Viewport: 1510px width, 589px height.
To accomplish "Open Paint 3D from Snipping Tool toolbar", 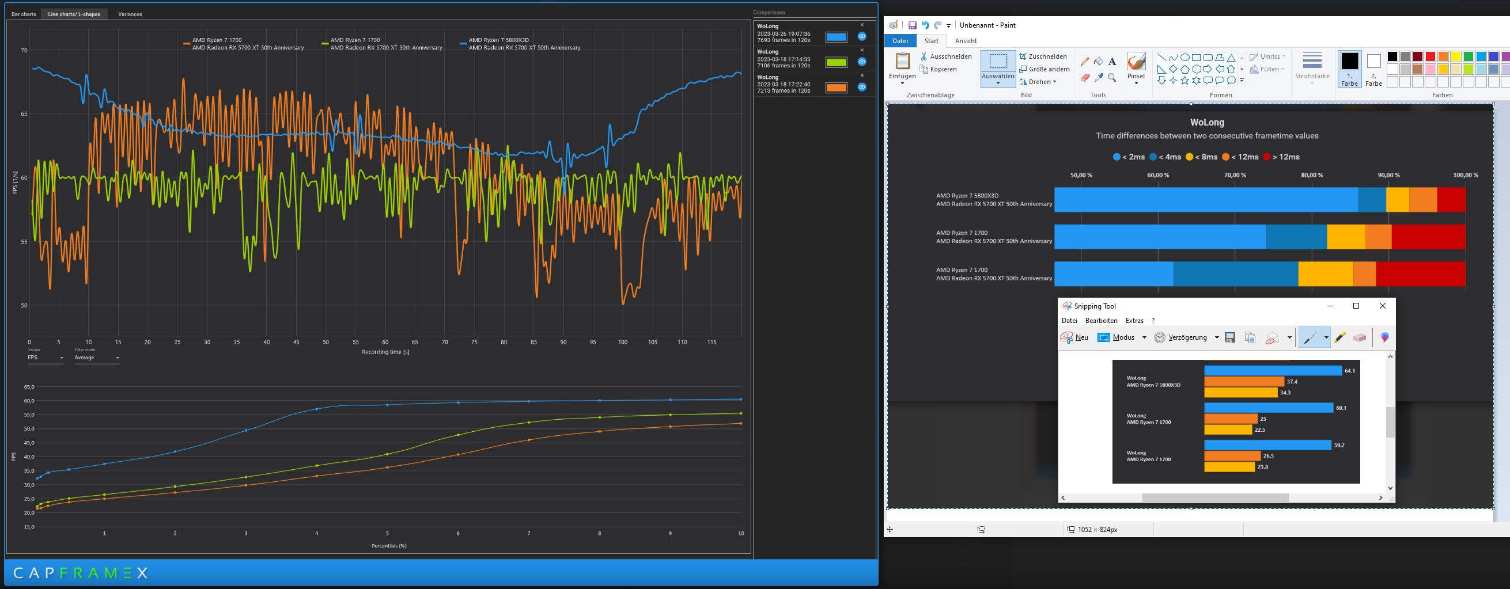I will point(1384,337).
